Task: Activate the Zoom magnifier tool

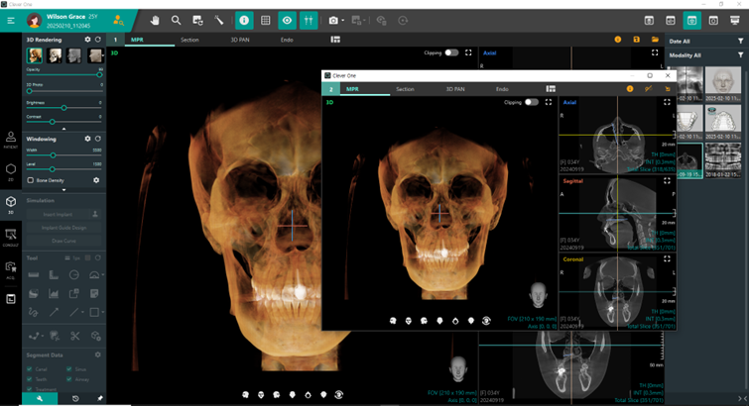Action: [x=176, y=19]
